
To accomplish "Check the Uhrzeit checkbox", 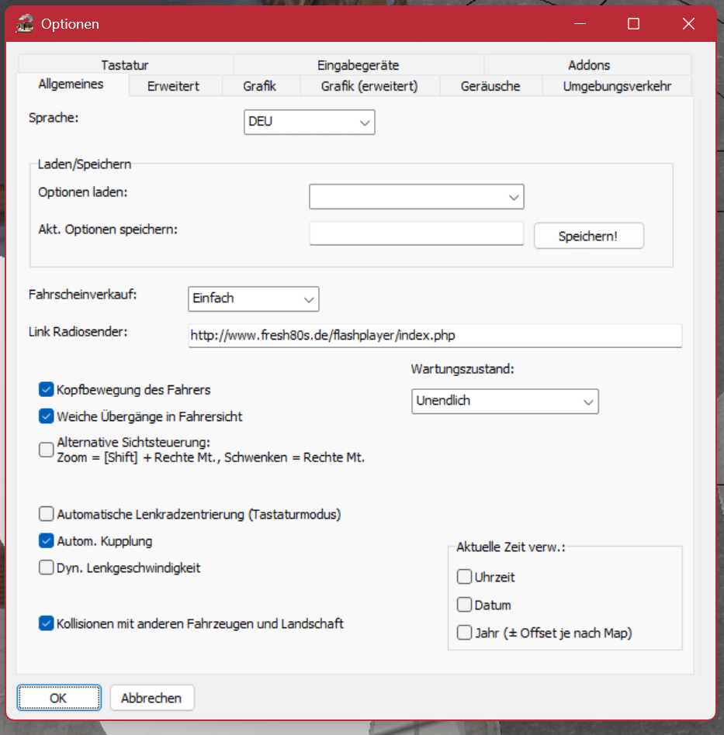I will pos(465,577).
